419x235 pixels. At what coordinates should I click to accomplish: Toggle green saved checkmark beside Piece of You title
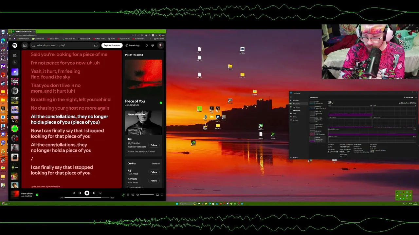(x=161, y=103)
